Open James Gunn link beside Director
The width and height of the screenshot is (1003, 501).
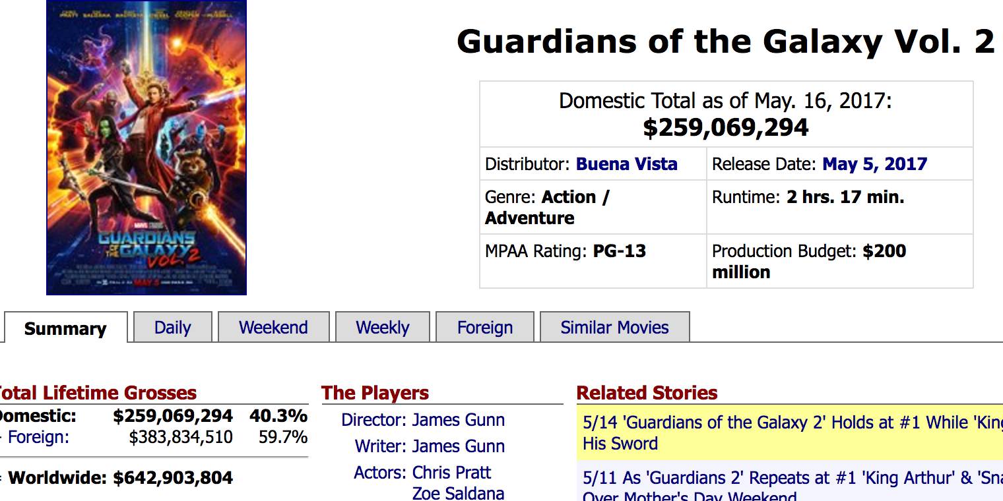pos(459,420)
